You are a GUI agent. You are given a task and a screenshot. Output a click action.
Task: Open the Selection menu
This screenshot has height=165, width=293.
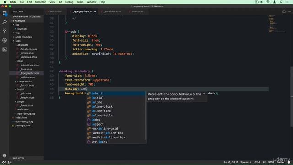coord(41,2)
